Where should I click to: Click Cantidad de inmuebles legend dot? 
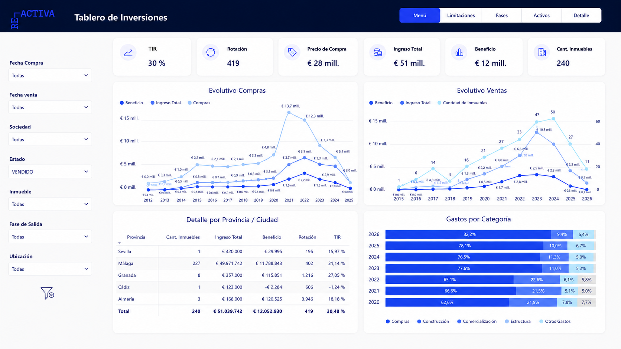click(439, 103)
